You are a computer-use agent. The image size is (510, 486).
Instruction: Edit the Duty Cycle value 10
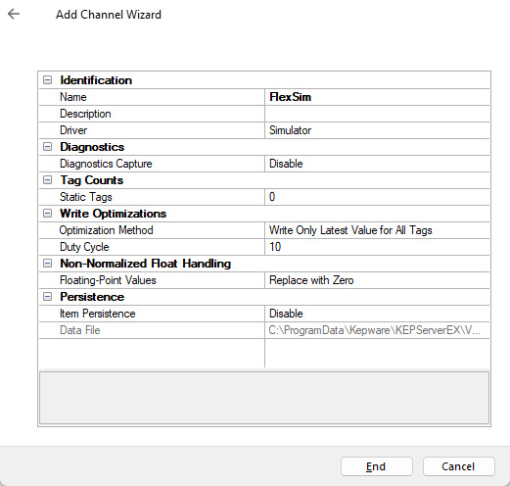[x=377, y=247]
